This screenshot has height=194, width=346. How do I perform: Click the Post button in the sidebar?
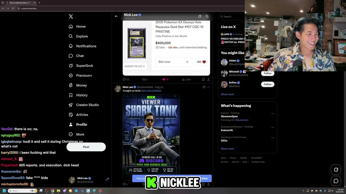point(86,147)
